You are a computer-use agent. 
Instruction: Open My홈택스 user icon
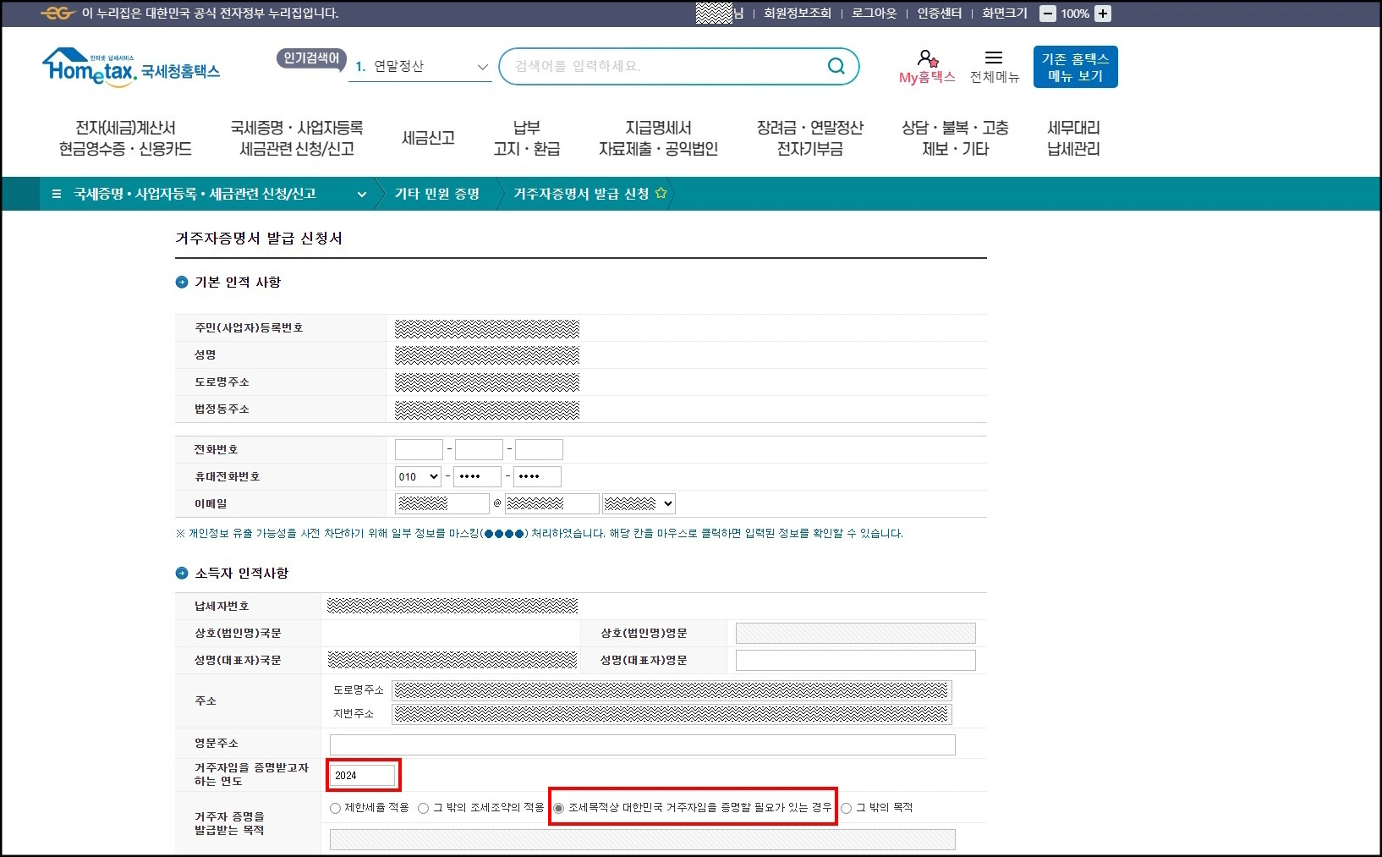point(927,58)
